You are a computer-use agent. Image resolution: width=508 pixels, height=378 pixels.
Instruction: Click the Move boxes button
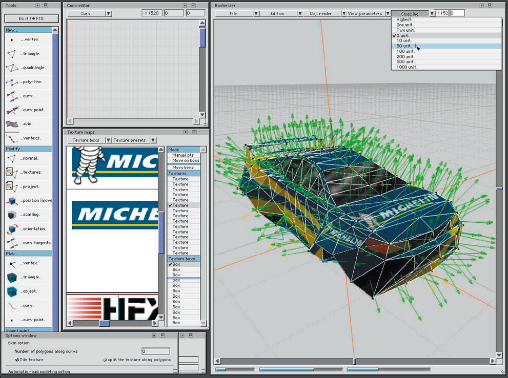pos(183,167)
